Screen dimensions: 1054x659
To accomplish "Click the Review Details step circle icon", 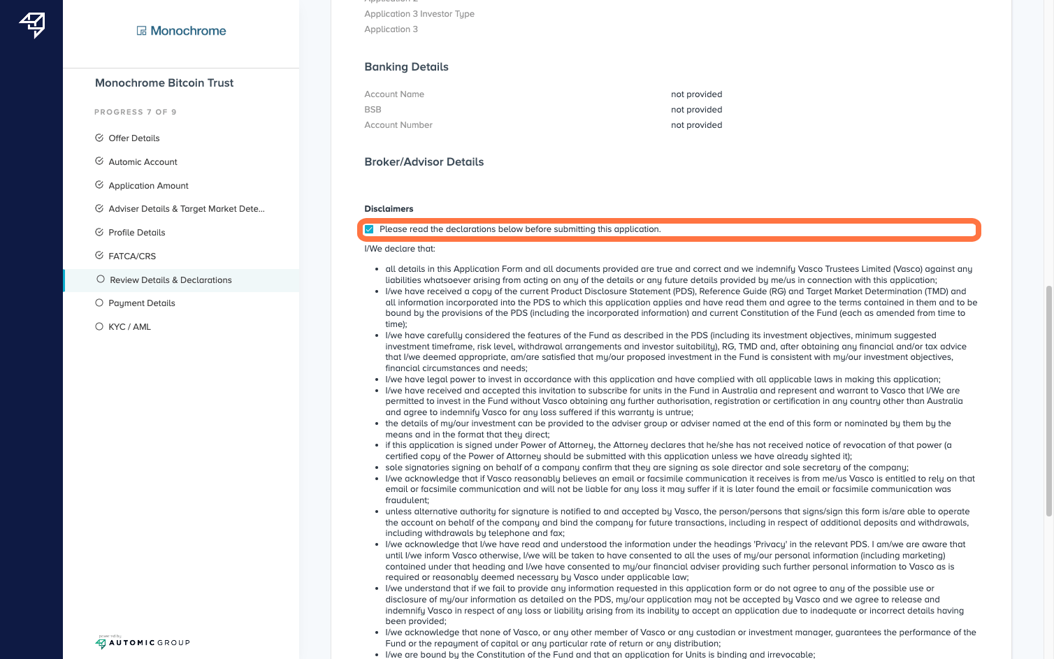I will coord(101,280).
